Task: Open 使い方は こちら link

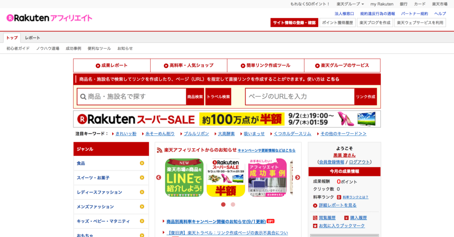Action: tap(333, 79)
